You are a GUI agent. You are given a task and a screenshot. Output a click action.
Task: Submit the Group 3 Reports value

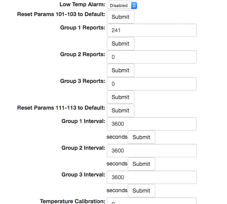click(x=121, y=97)
